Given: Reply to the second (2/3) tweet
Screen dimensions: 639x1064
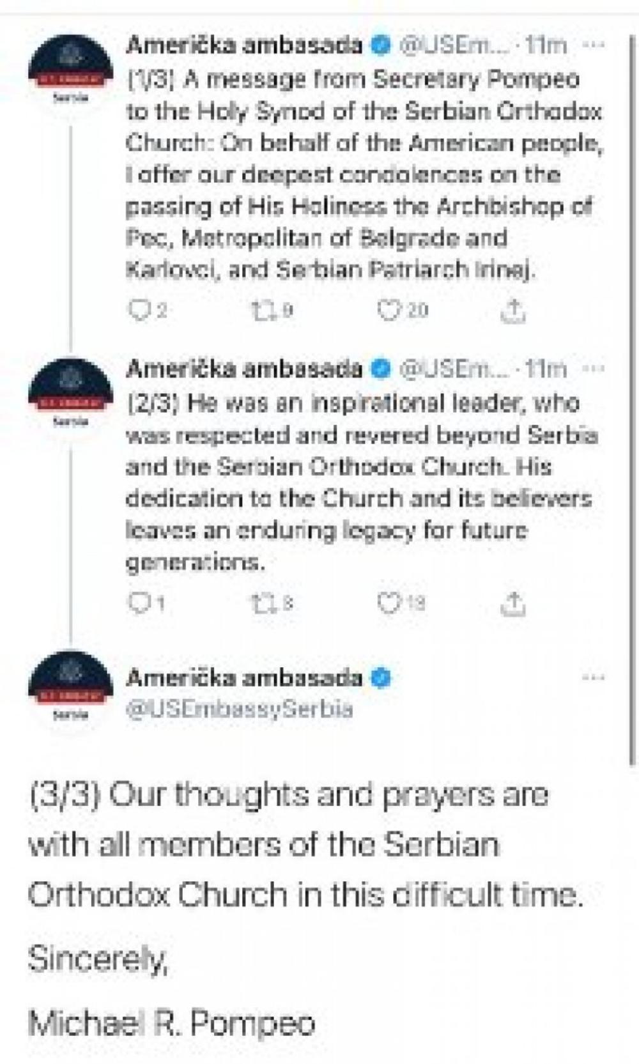Looking at the screenshot, I should coord(138,603).
